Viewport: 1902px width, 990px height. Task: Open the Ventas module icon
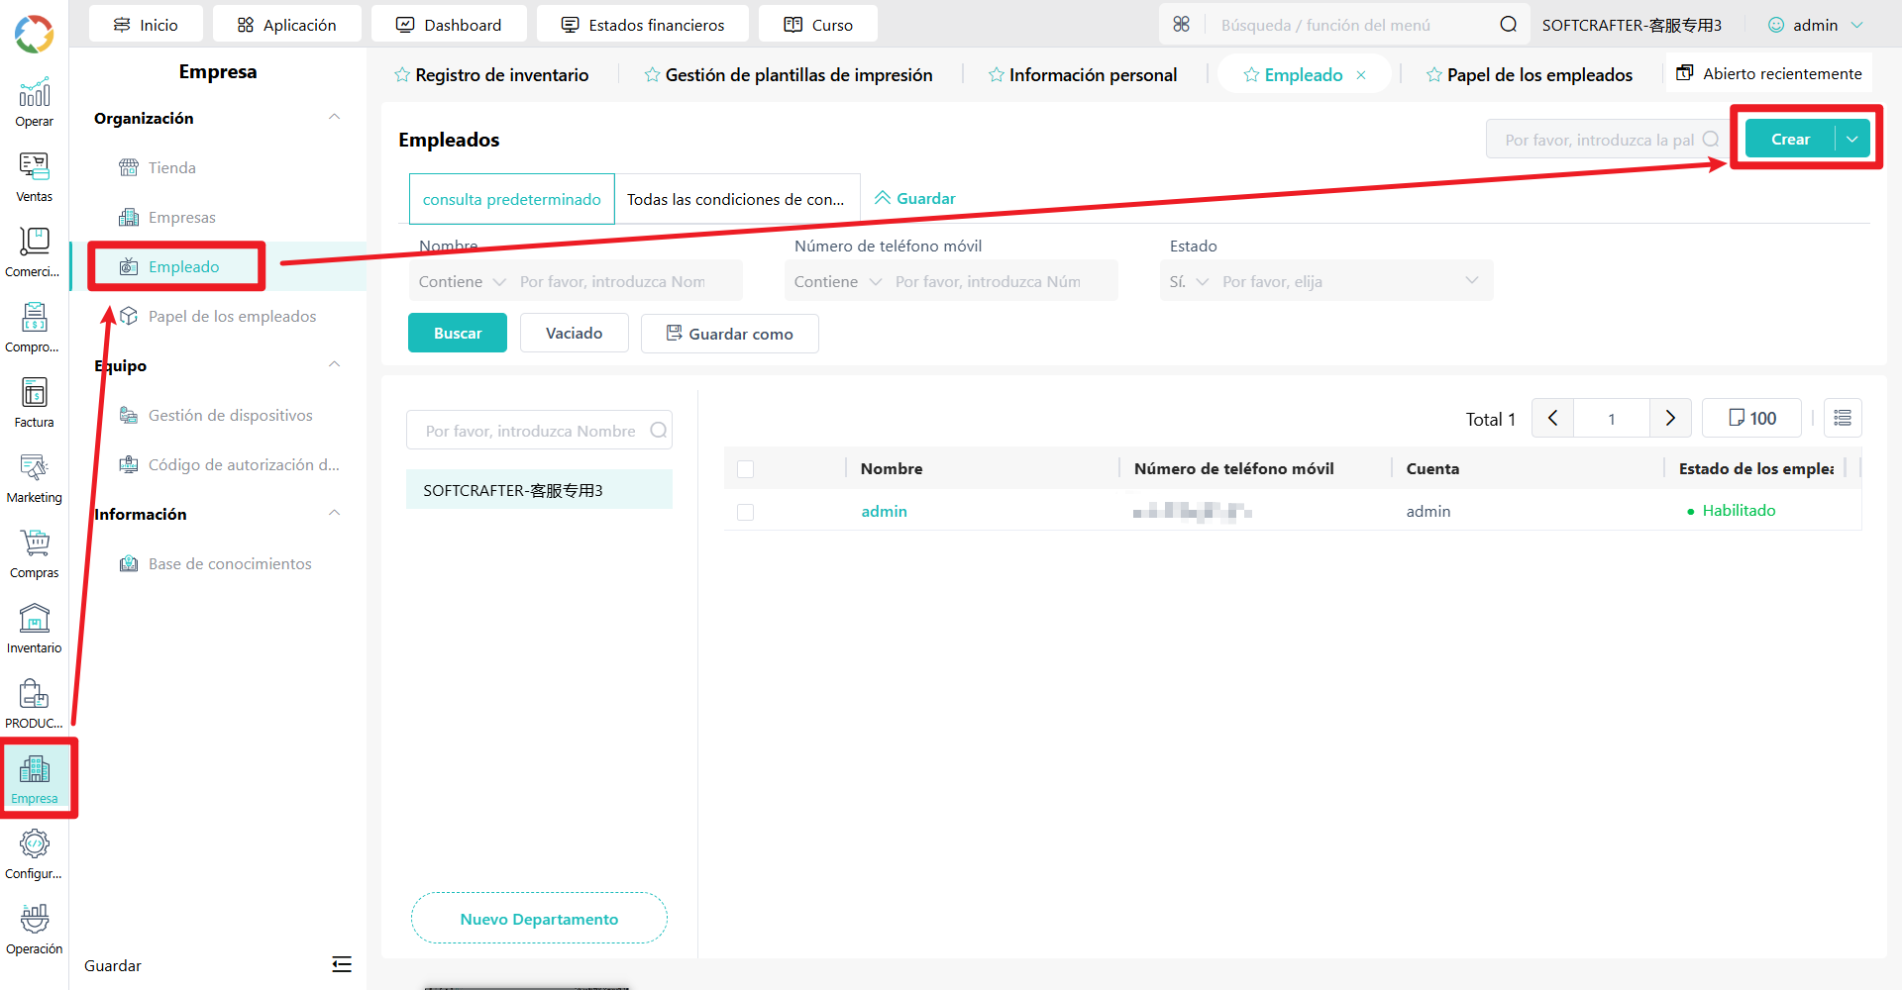(x=34, y=177)
